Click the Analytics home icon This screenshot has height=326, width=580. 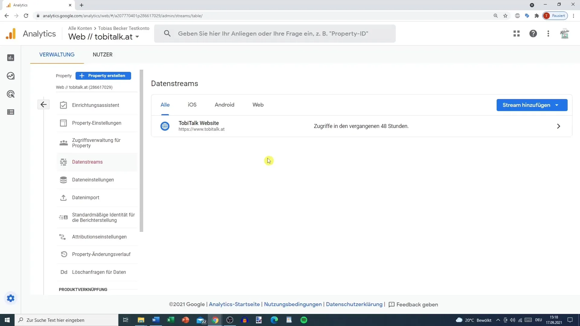(10, 34)
